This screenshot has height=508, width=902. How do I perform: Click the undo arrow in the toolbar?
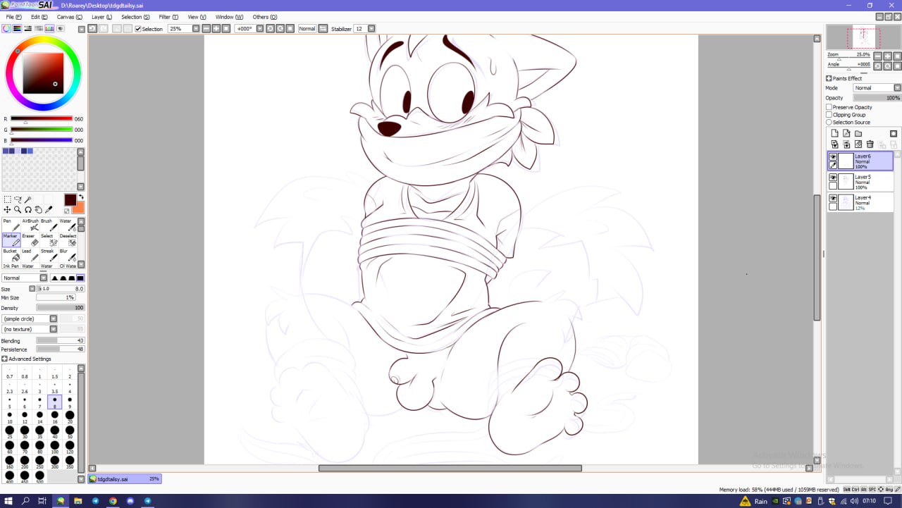[92, 29]
